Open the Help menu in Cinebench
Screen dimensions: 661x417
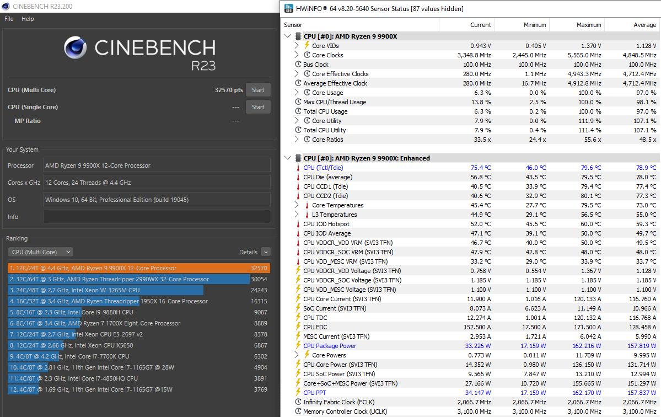(x=28, y=19)
